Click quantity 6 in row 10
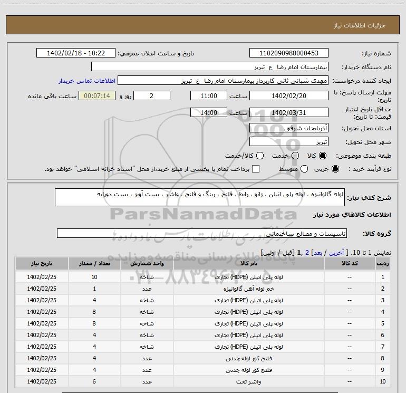Screen dimensions: 406x393 point(94,381)
